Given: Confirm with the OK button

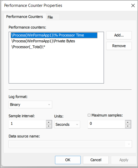Looking at the screenshot, I should (x=68, y=160).
